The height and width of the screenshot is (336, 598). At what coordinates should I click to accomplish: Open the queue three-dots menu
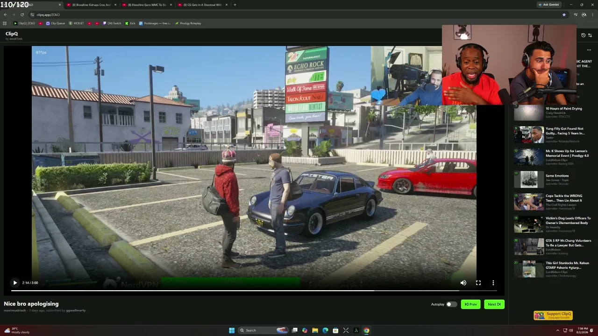[x=589, y=50]
